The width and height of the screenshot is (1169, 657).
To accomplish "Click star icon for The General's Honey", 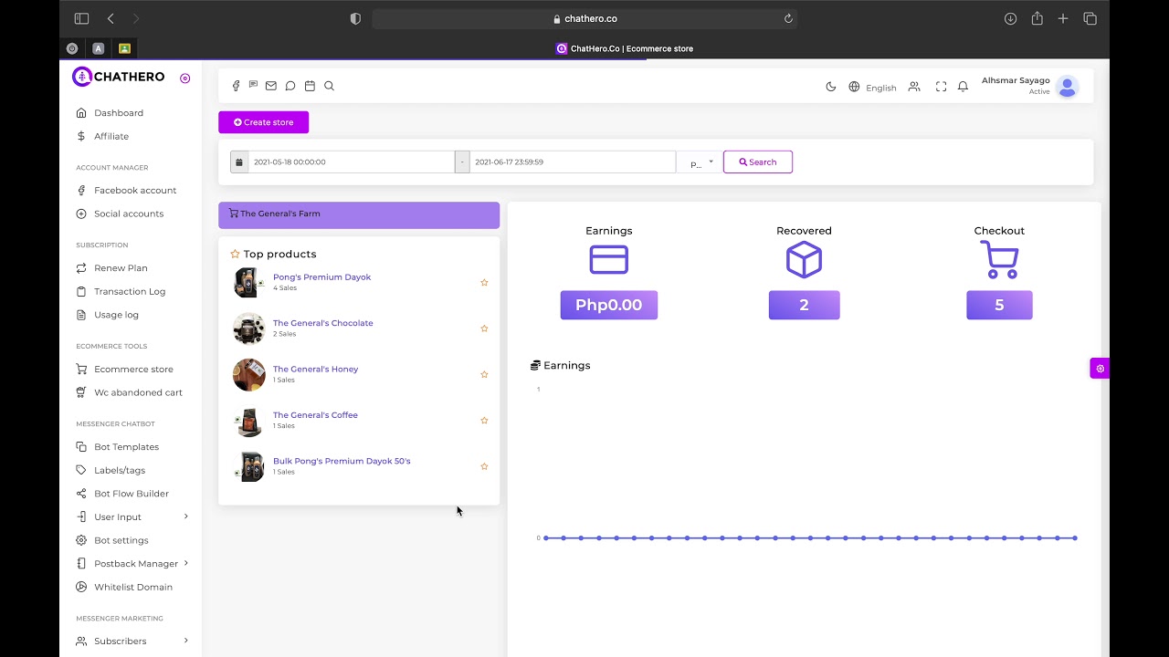I will point(484,374).
